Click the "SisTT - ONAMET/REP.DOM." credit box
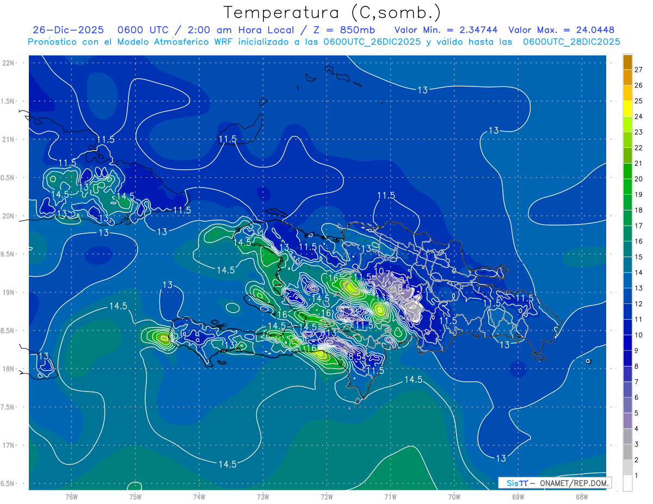Screen dimensions: 653x504 tap(555, 483)
